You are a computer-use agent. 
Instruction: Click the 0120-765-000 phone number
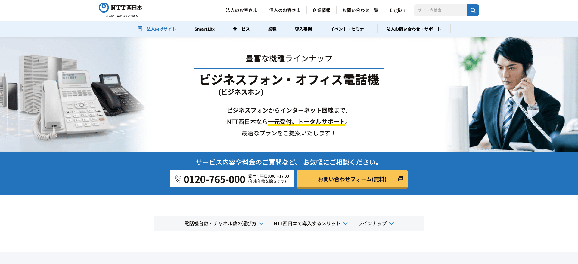214,179
